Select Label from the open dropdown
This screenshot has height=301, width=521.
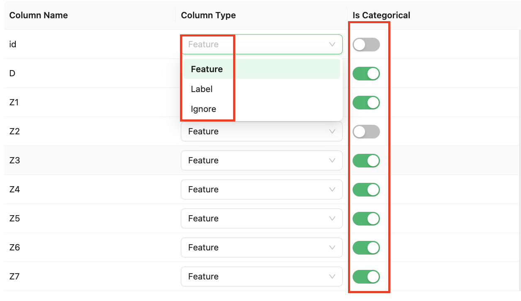(x=202, y=89)
